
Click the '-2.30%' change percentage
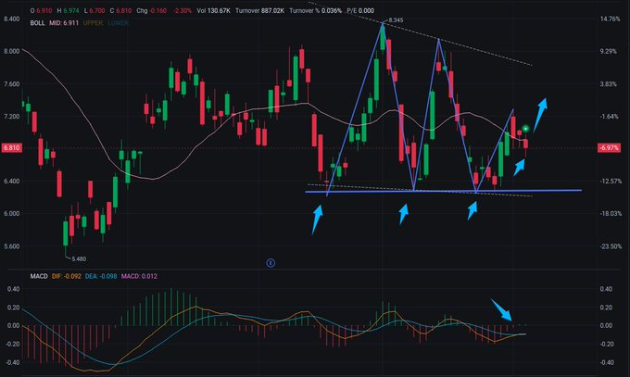(183, 10)
